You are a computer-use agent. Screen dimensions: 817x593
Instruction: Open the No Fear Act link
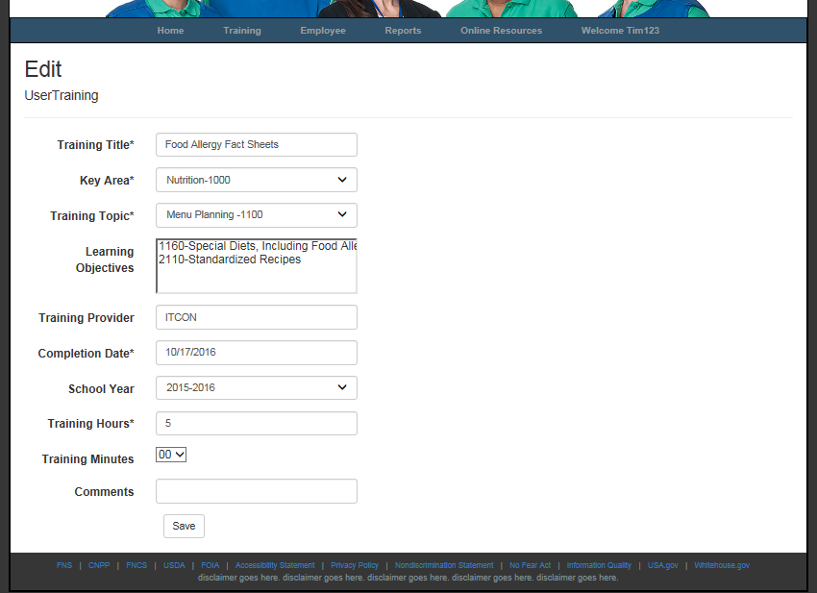click(x=530, y=565)
